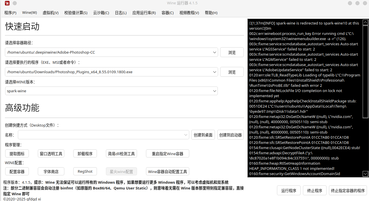Click 重启指定Wine容器 button
The height and width of the screenshot is (201, 369).
tap(168, 154)
